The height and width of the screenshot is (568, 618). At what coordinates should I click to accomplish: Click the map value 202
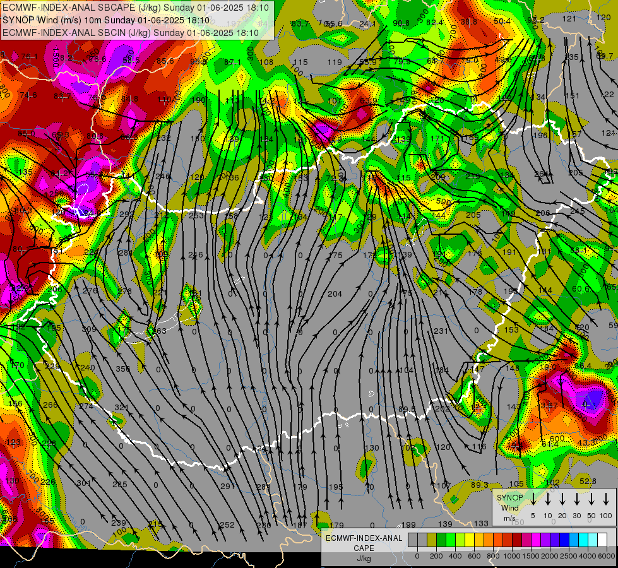coord(443,409)
